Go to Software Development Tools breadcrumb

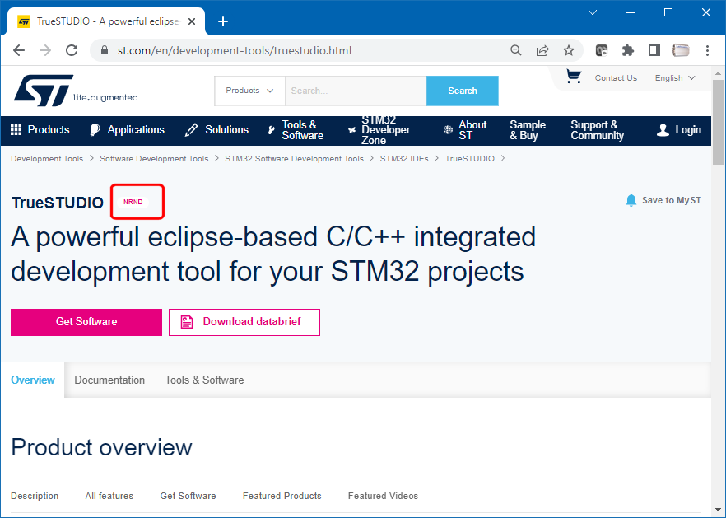[x=154, y=158]
